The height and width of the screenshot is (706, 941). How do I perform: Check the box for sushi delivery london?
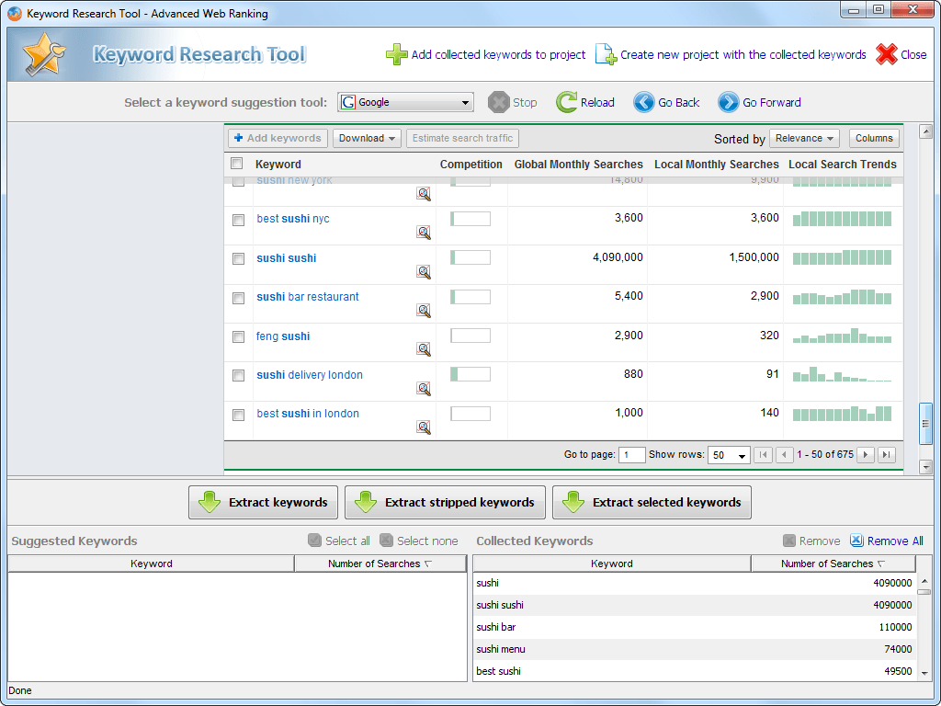pos(238,375)
